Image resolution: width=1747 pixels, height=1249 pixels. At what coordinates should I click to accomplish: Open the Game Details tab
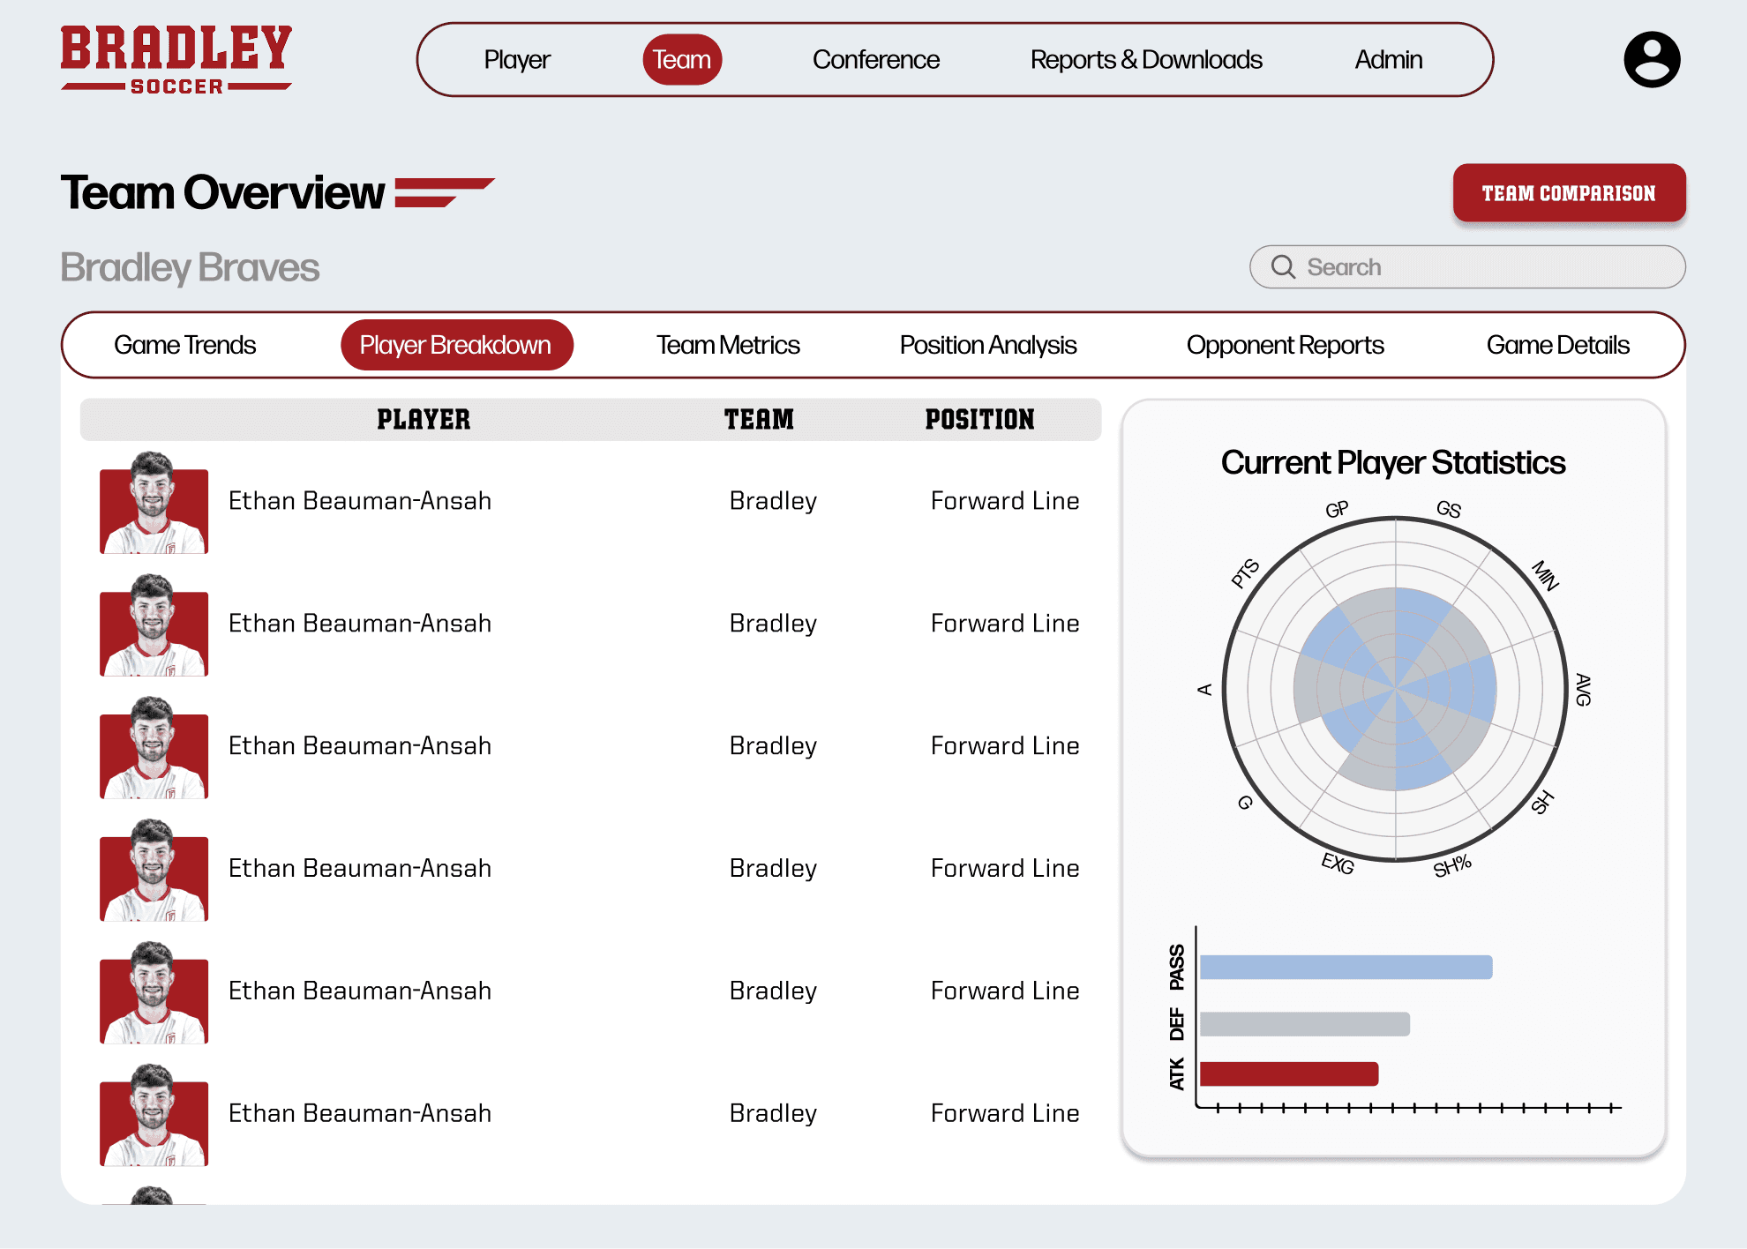coord(1557,345)
